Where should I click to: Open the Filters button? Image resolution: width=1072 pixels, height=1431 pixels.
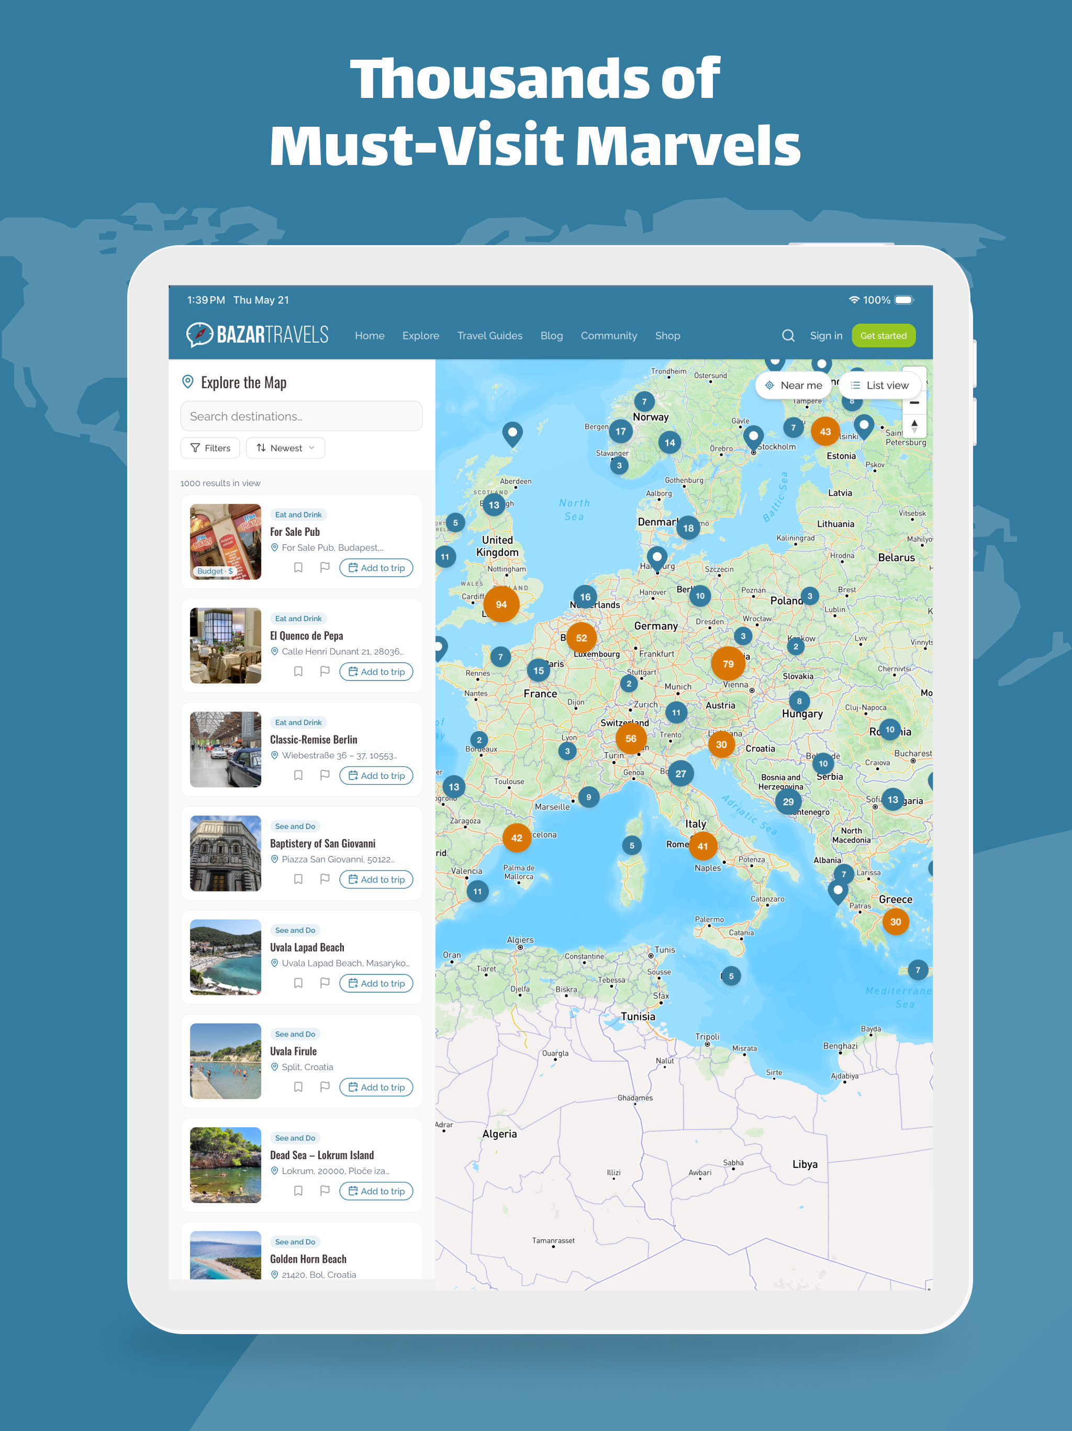click(210, 448)
